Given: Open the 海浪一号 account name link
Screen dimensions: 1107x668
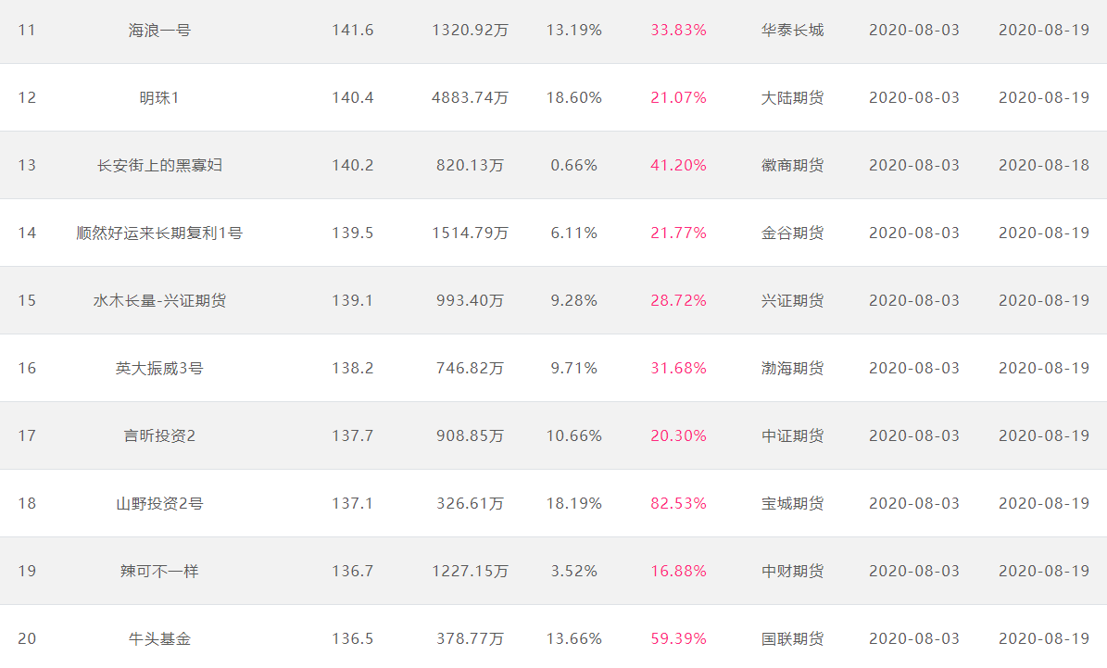Looking at the screenshot, I should pos(159,31).
